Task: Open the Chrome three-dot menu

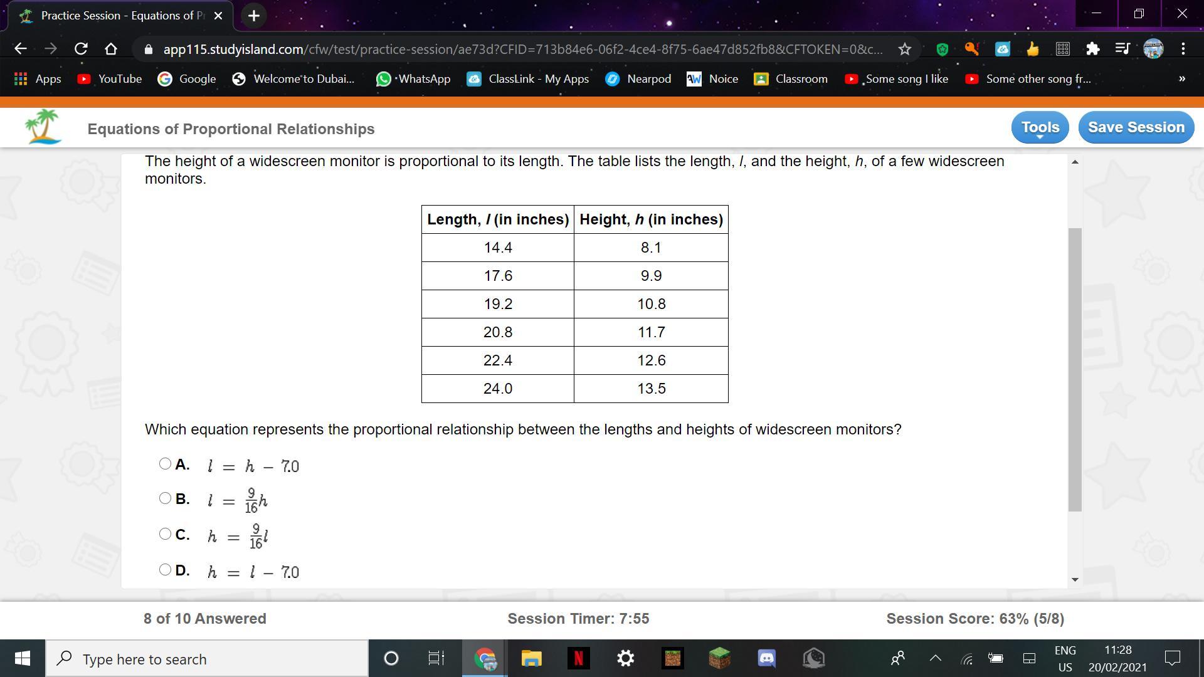Action: [1183, 49]
